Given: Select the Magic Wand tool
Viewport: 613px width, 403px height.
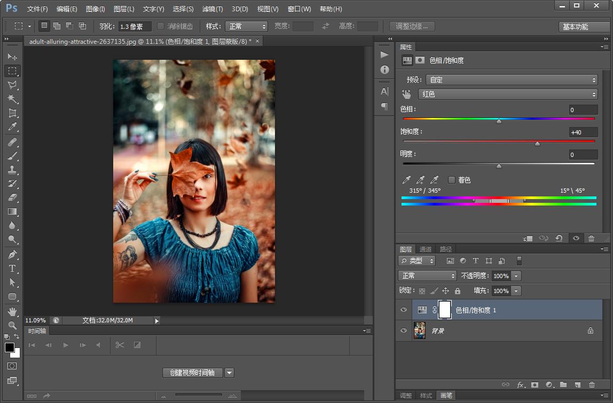Looking at the screenshot, I should [x=12, y=99].
